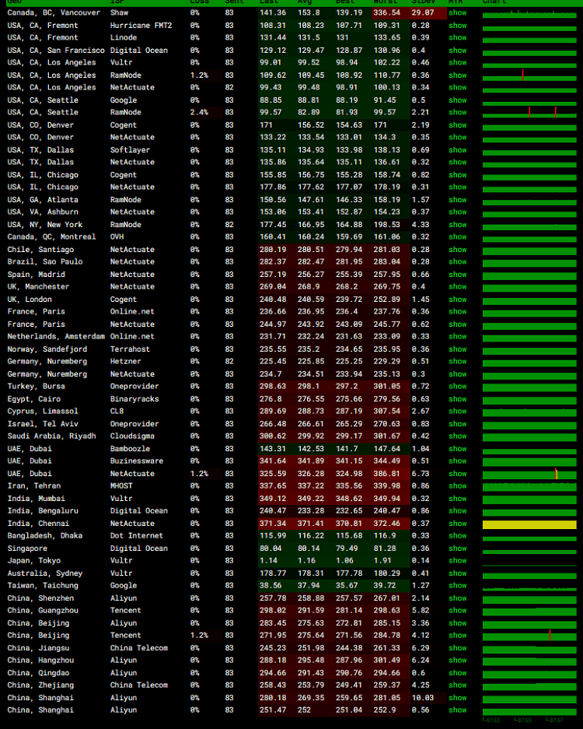The image size is (583, 729).
Task: Click the 371.34 last value for Chennai
Action: click(273, 523)
